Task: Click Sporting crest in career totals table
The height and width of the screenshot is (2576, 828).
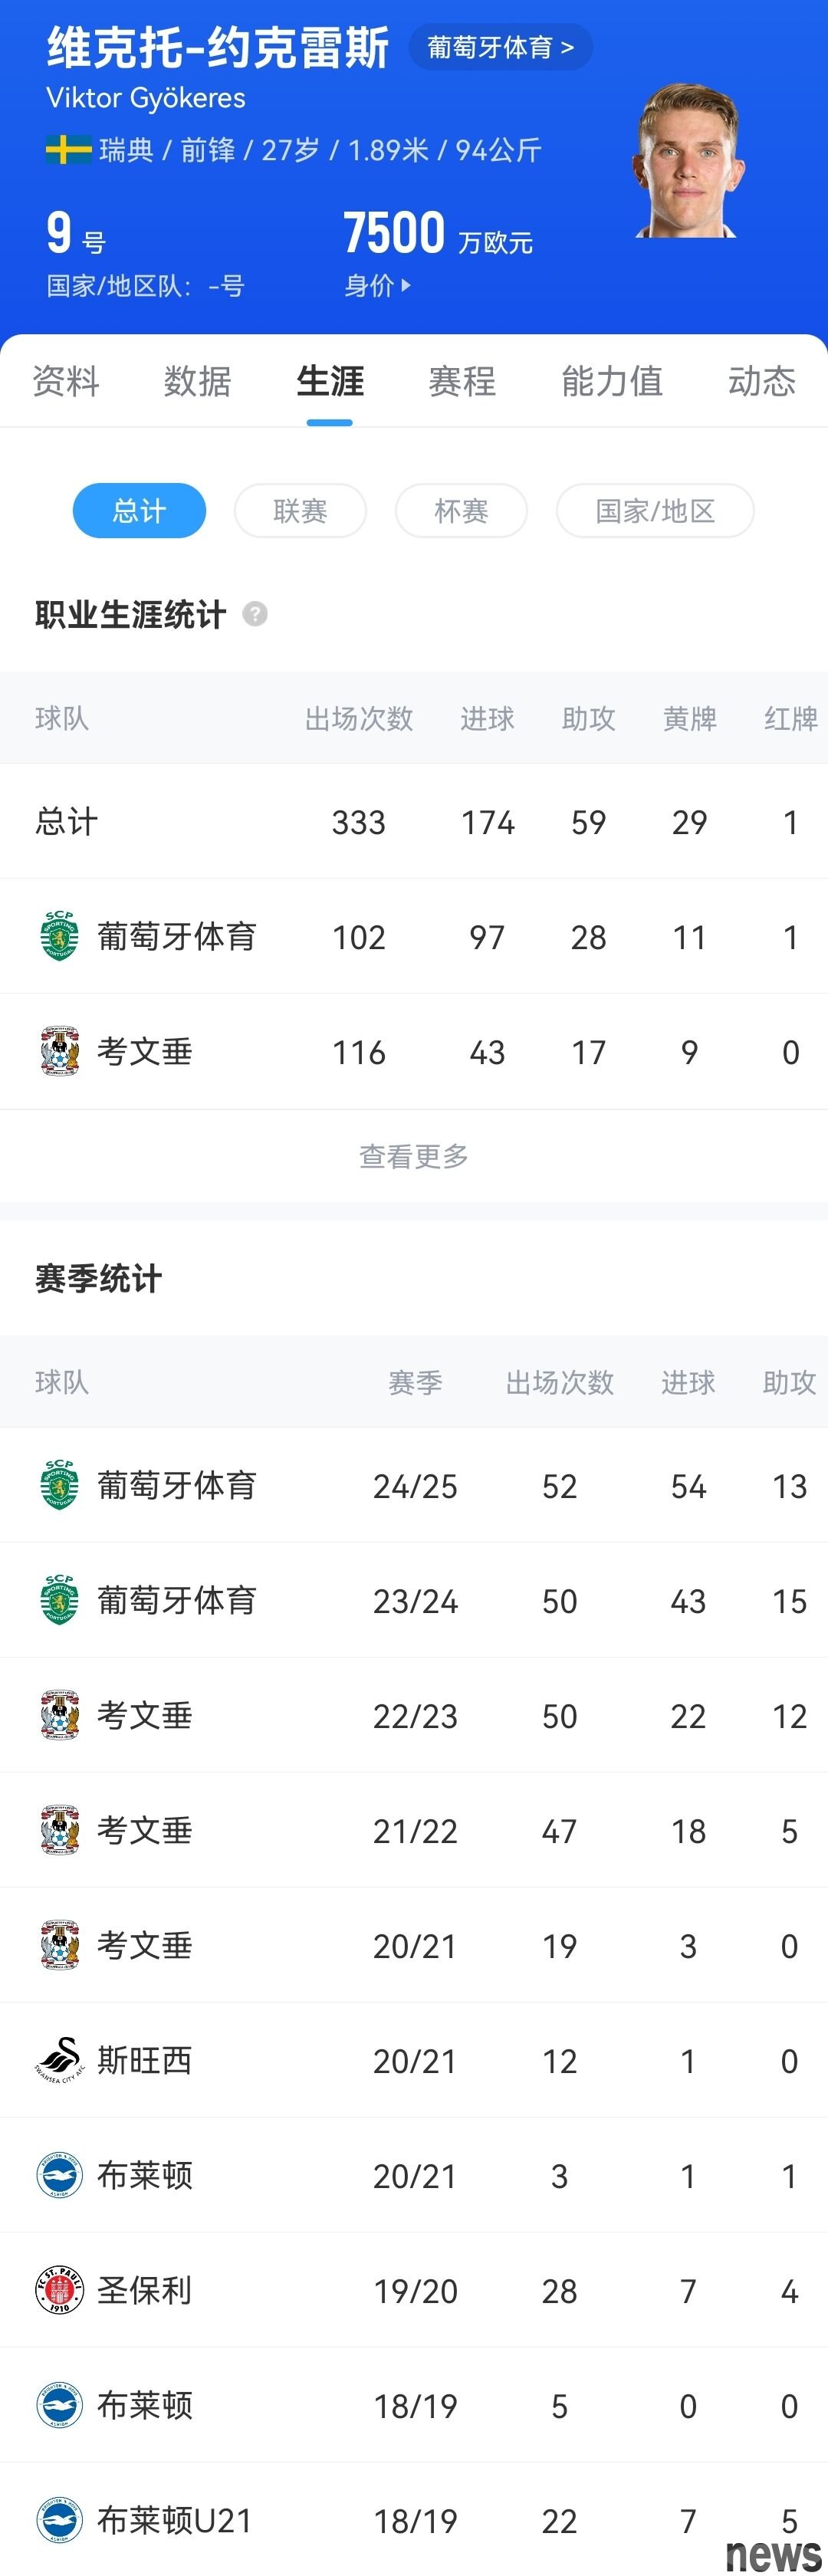Action: (x=60, y=937)
